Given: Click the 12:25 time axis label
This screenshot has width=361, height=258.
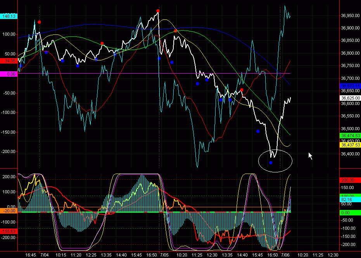Looking at the screenshot, I should [91, 255].
